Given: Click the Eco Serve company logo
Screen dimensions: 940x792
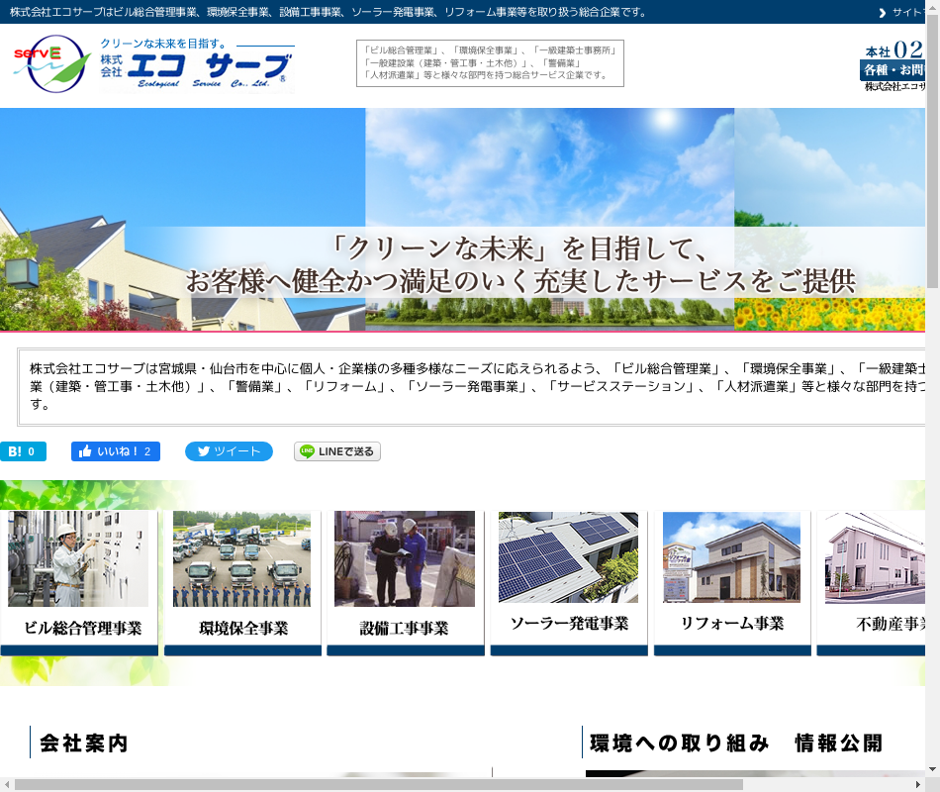Looking at the screenshot, I should point(153,64).
